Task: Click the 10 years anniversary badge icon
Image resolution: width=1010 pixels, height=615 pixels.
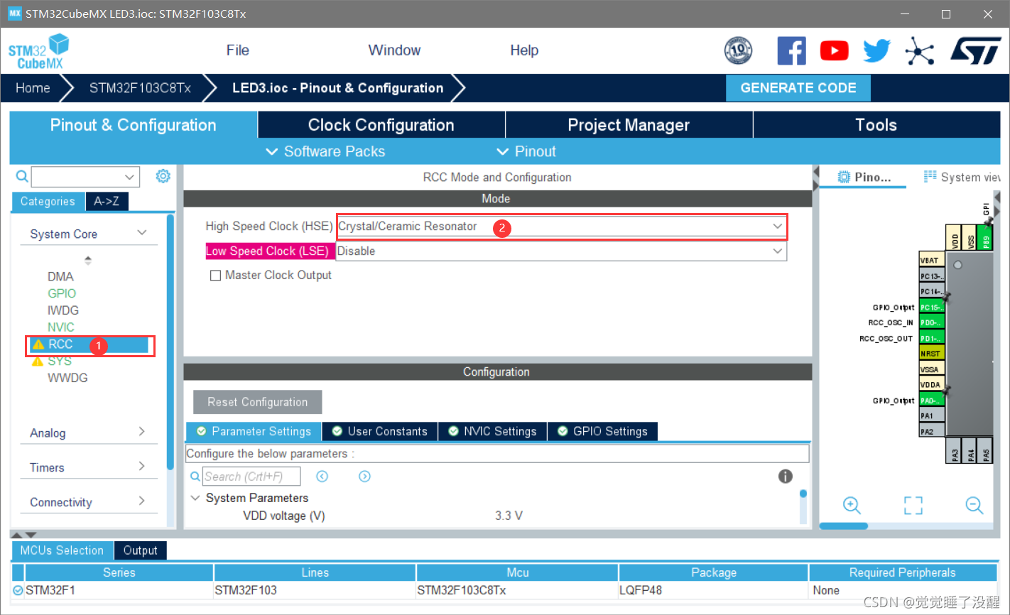Action: pyautogui.click(x=738, y=51)
